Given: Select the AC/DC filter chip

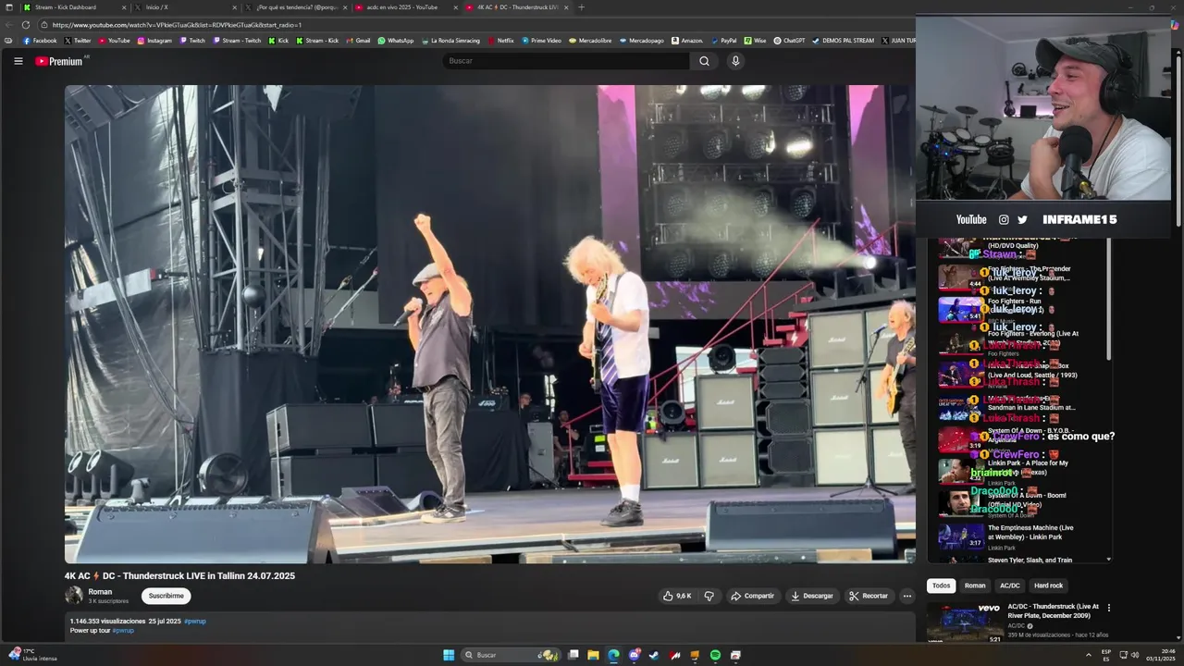Looking at the screenshot, I should [1009, 586].
